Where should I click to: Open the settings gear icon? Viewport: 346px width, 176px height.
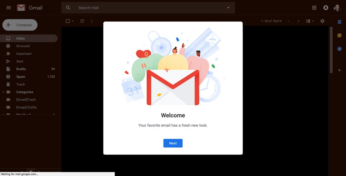click(322, 21)
